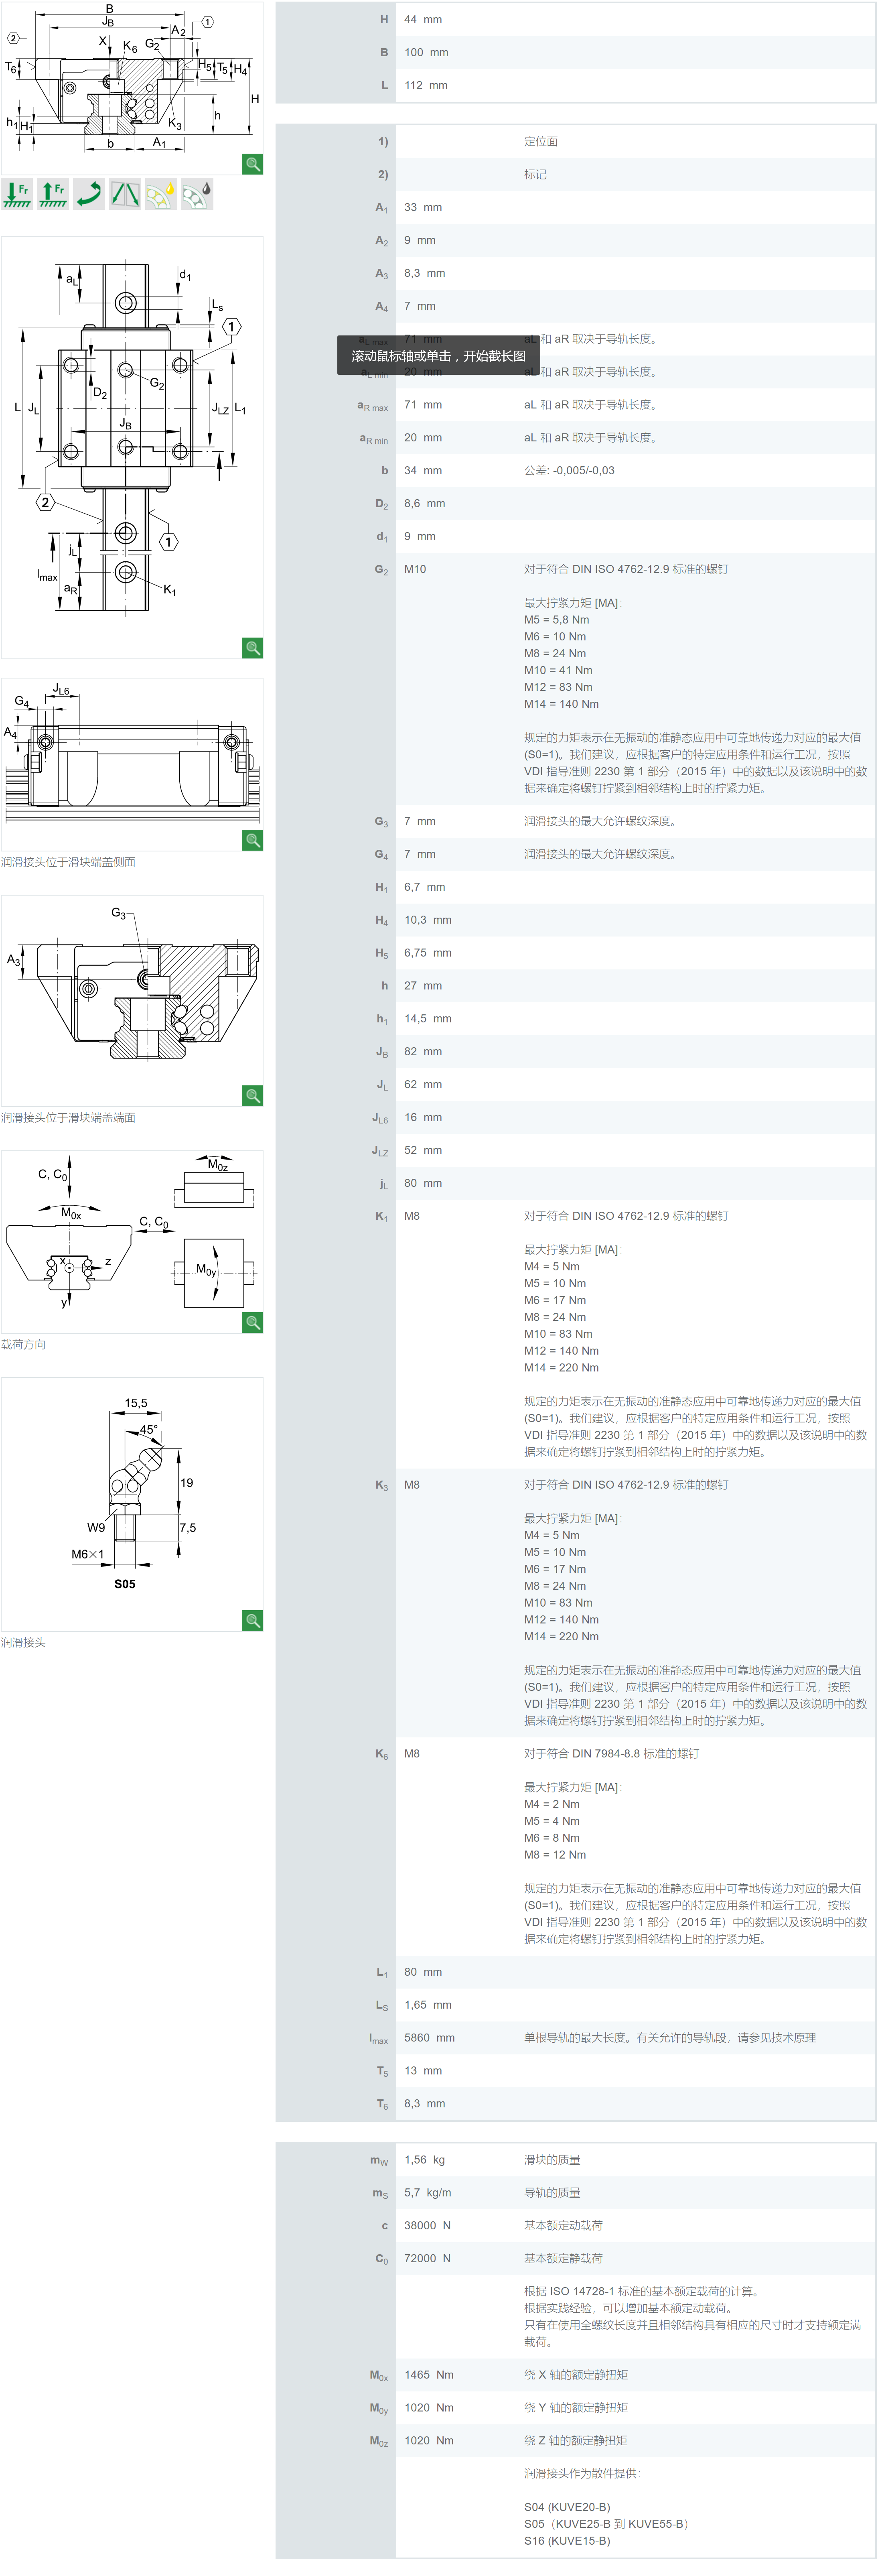Click the caption 载荷方向
878x2576 pixels.
point(23,1345)
